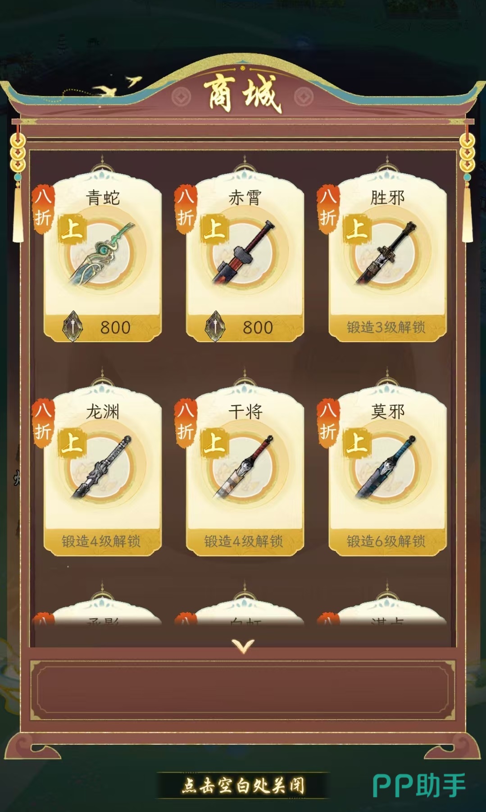Click the currency gem icon on 青蛇 card
Screen dimensions: 486x812
pyautogui.click(x=73, y=326)
